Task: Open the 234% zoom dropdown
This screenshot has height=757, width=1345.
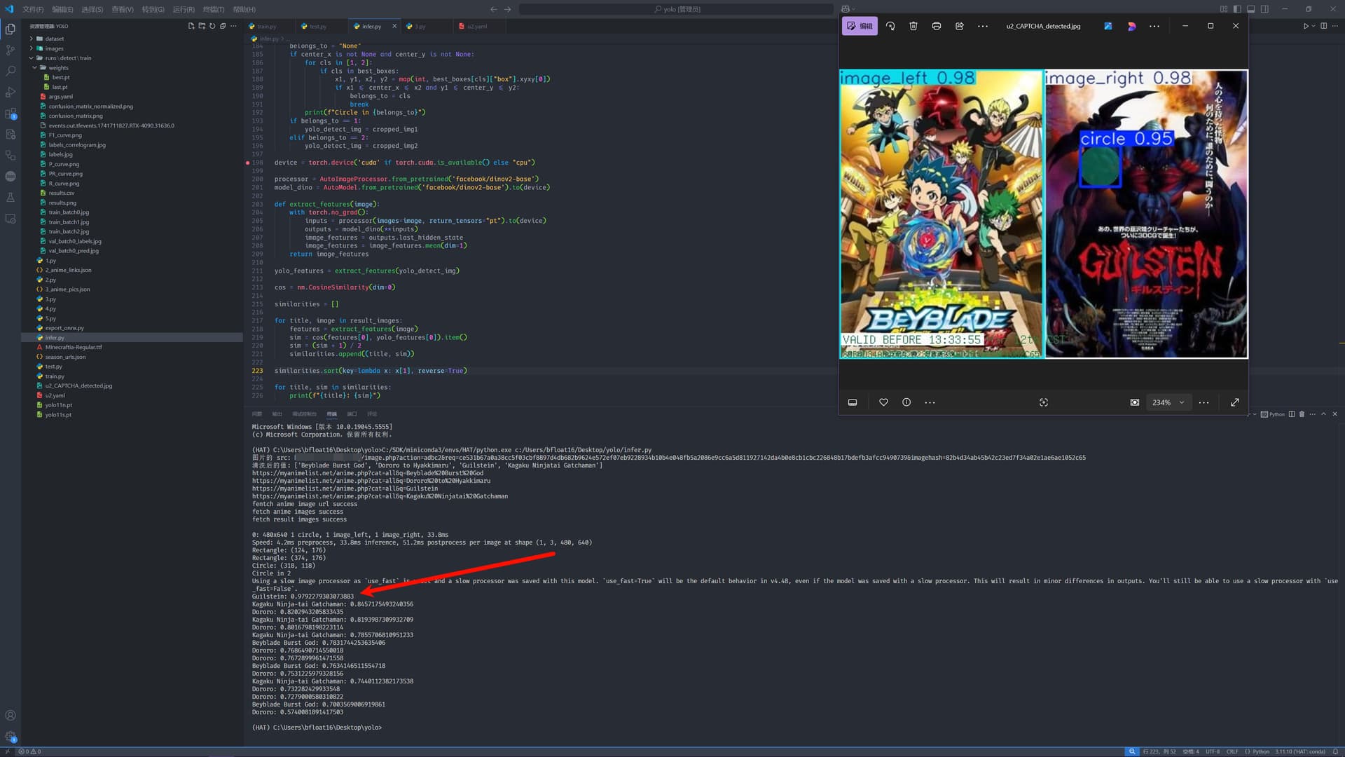Action: [1168, 402]
